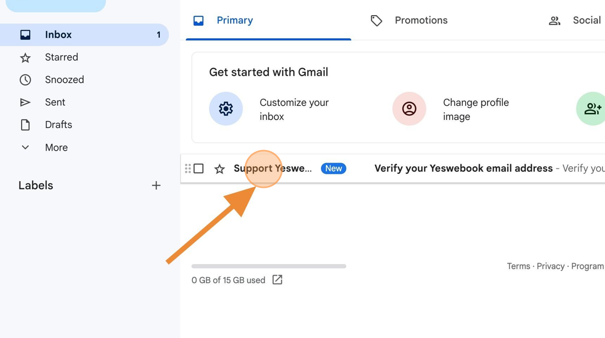
Task: Open the Starred folder
Action: point(62,57)
